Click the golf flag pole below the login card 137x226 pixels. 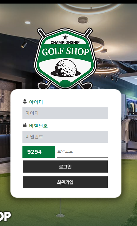[x=61, y=208]
